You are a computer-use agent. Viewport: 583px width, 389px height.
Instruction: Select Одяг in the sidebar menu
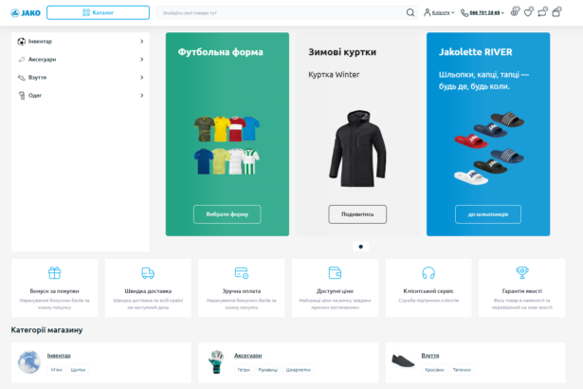tap(35, 95)
